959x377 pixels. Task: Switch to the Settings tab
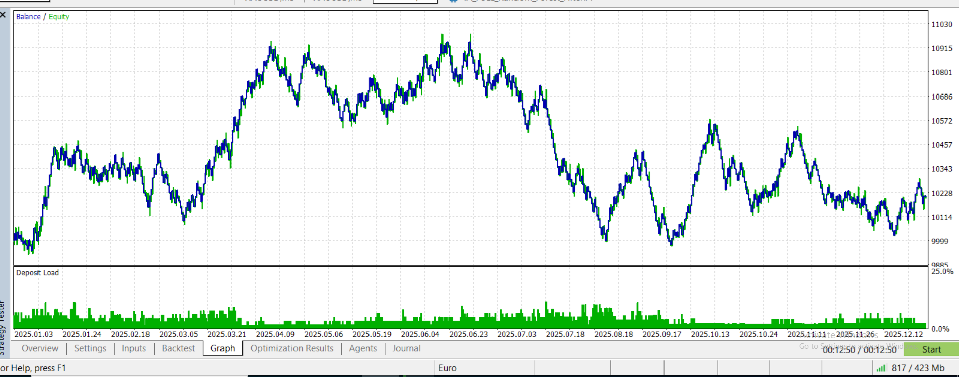click(x=90, y=348)
